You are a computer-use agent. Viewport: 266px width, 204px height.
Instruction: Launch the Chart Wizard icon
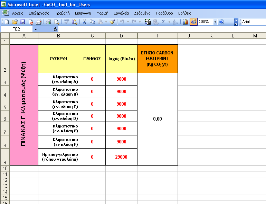[x=185, y=22]
